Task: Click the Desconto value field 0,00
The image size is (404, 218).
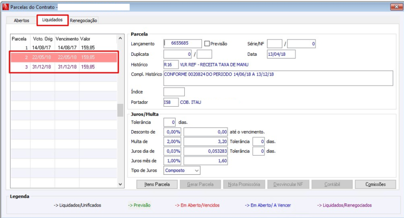Action: pos(206,132)
